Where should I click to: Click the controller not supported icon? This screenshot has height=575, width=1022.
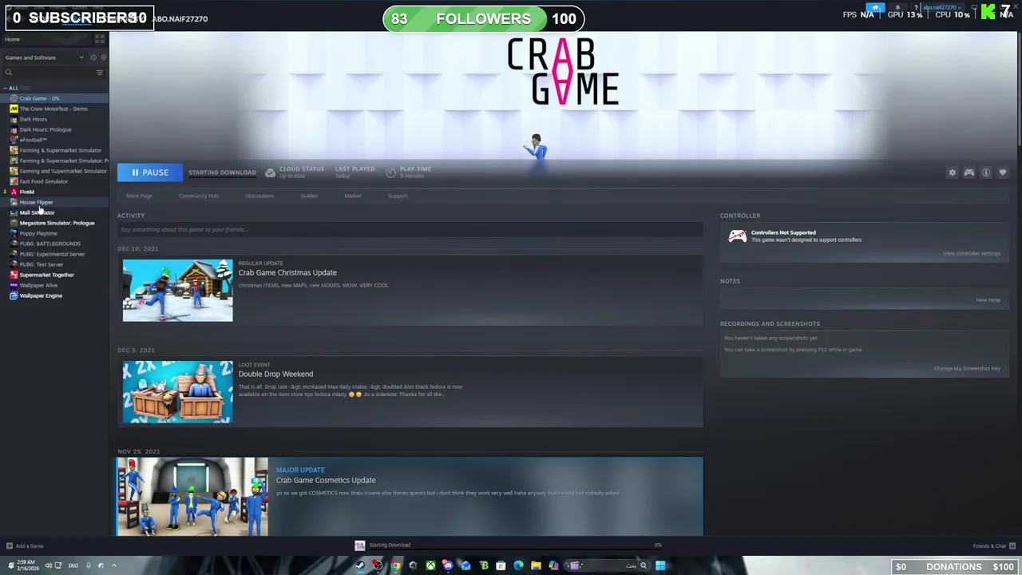tap(737, 236)
